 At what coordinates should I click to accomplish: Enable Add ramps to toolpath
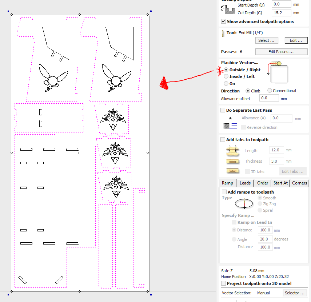coord(224,192)
